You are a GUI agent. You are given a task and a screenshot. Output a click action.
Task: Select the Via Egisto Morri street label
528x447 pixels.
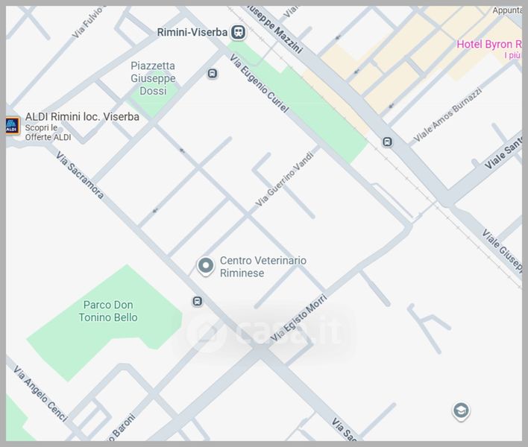coord(298,318)
